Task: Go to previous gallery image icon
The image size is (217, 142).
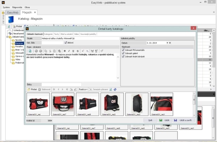Action: (58, 89)
